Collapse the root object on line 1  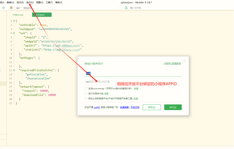(14, 21)
